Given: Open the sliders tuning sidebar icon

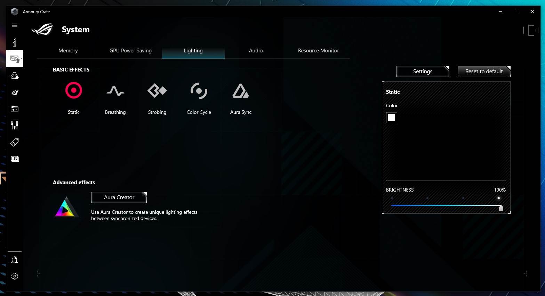Looking at the screenshot, I should [15, 125].
